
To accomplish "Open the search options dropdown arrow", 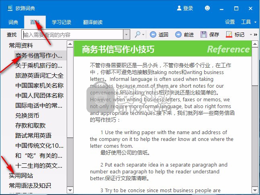I will coord(143,34).
